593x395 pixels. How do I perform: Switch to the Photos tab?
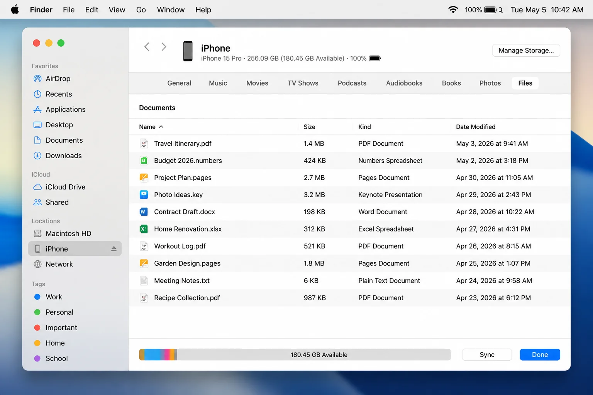[x=490, y=83]
